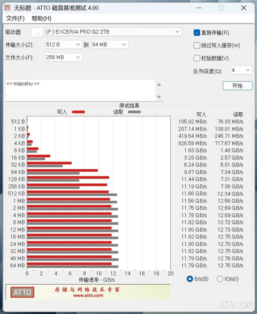Open the 256 MB file size dropdown

(x=64, y=58)
